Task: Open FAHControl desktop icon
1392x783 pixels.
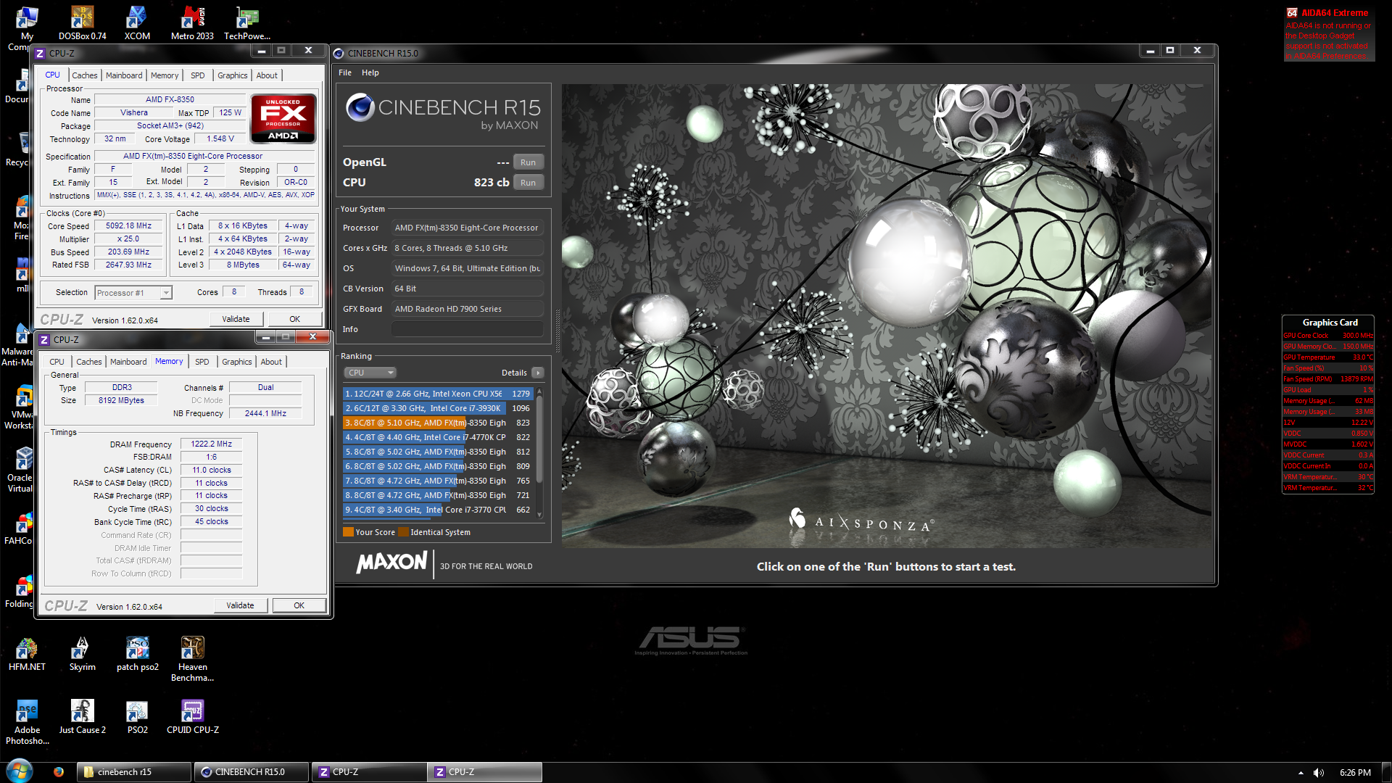Action: [x=20, y=528]
